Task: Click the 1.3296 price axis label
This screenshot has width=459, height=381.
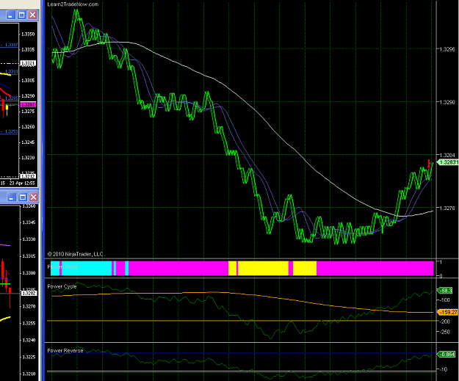Action: 447,49
